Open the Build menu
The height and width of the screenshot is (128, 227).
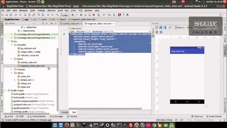(x=60, y=10)
